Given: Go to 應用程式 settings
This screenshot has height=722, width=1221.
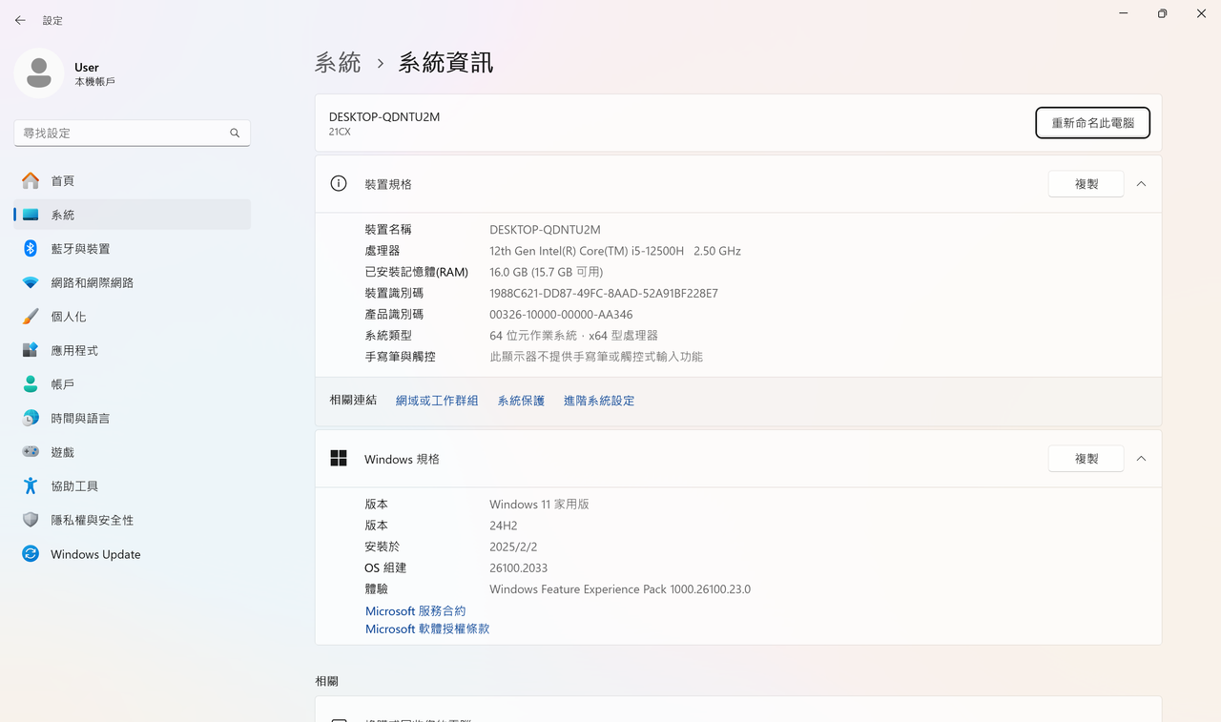Looking at the screenshot, I should pos(133,350).
